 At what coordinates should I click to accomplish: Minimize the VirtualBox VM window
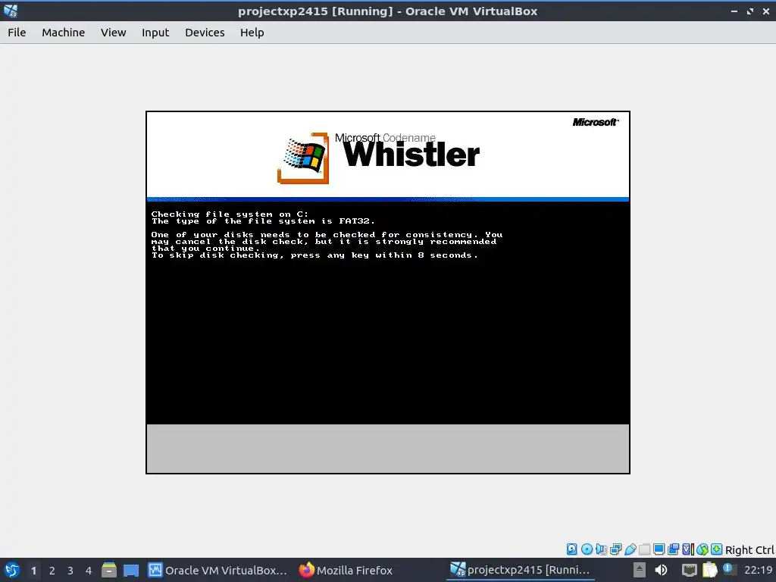pos(734,11)
